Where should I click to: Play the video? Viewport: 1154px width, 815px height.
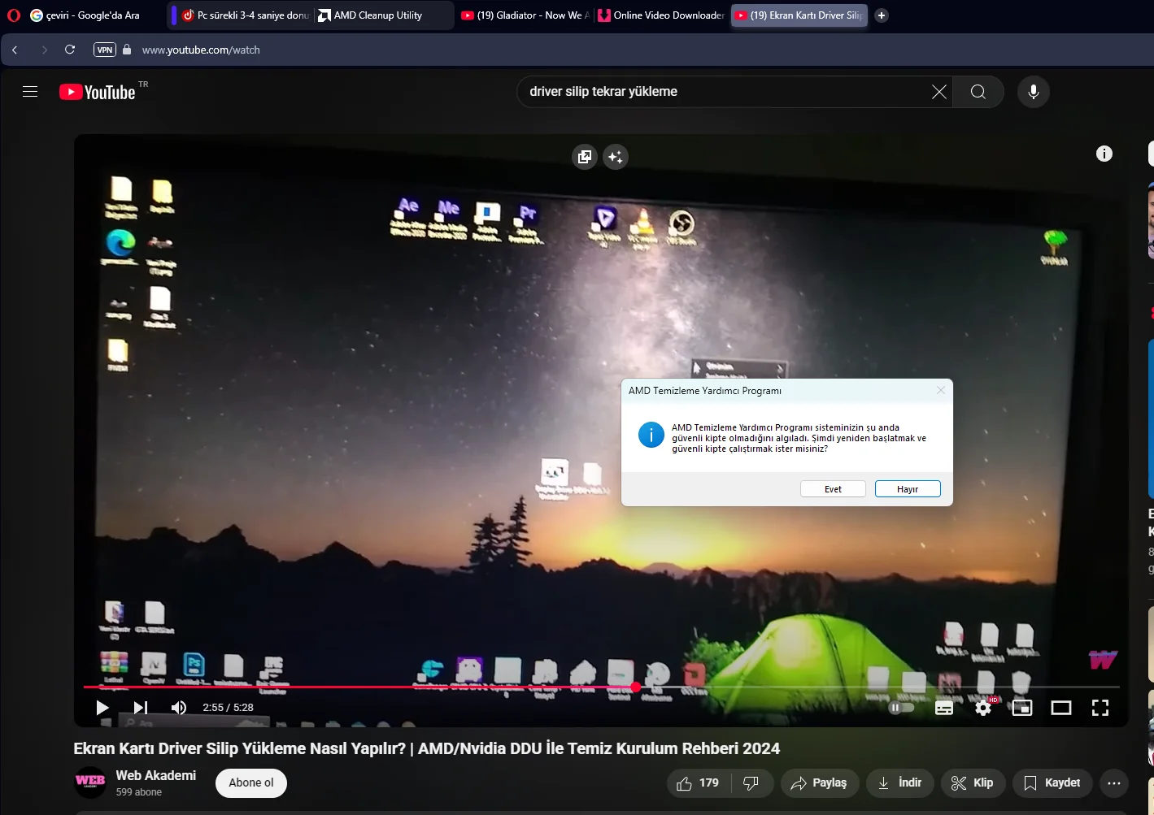point(102,708)
